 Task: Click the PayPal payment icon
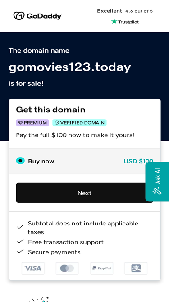tap(102, 268)
